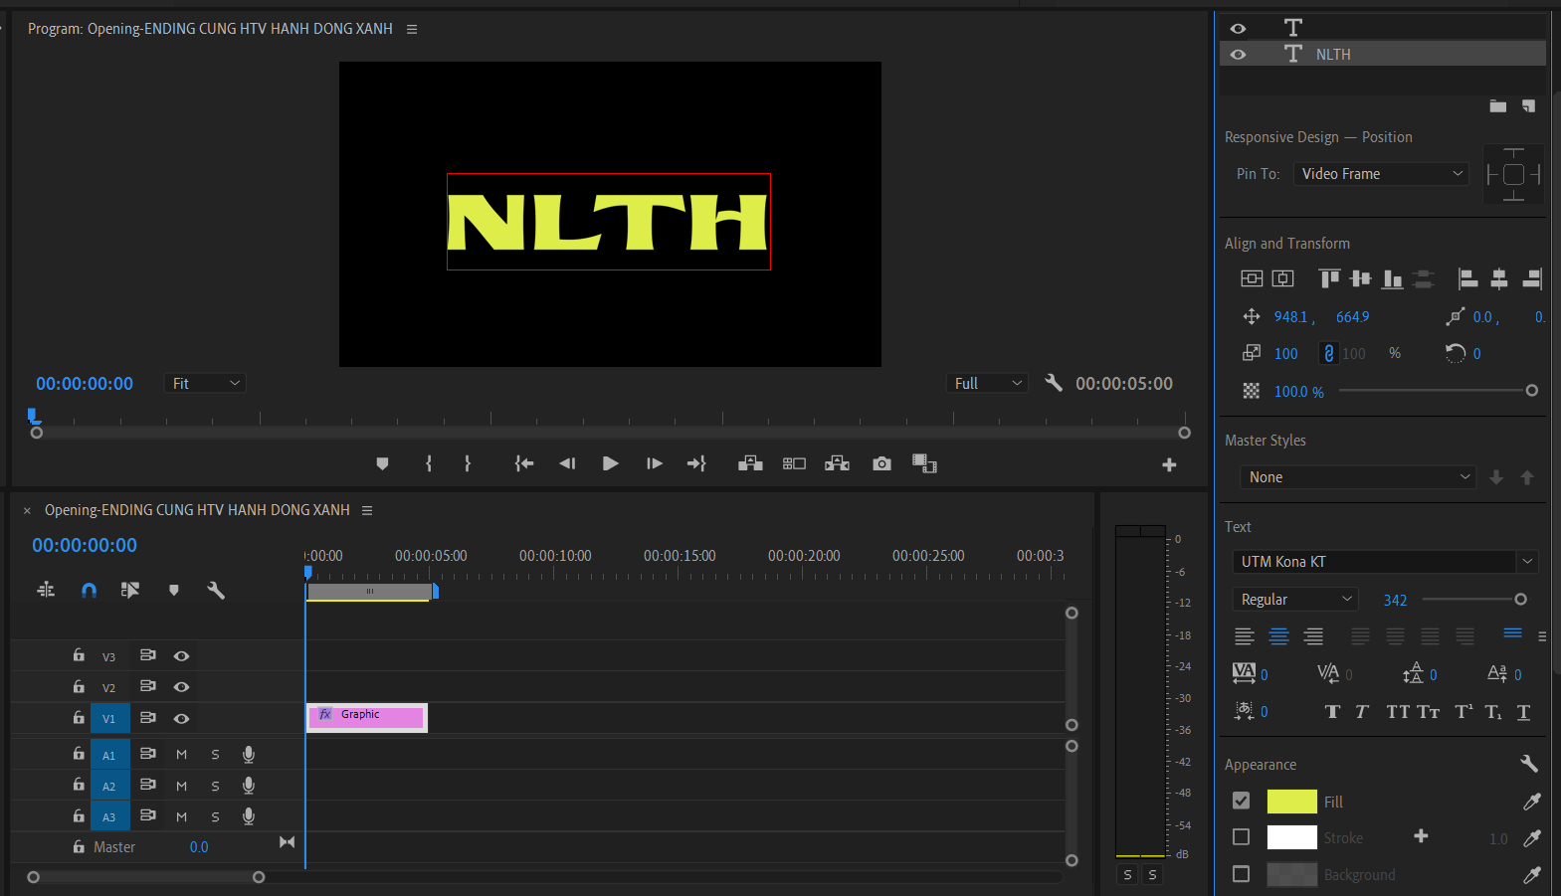The height and width of the screenshot is (896, 1561).
Task: Align layer horizontal center icon
Action: coord(1283,278)
